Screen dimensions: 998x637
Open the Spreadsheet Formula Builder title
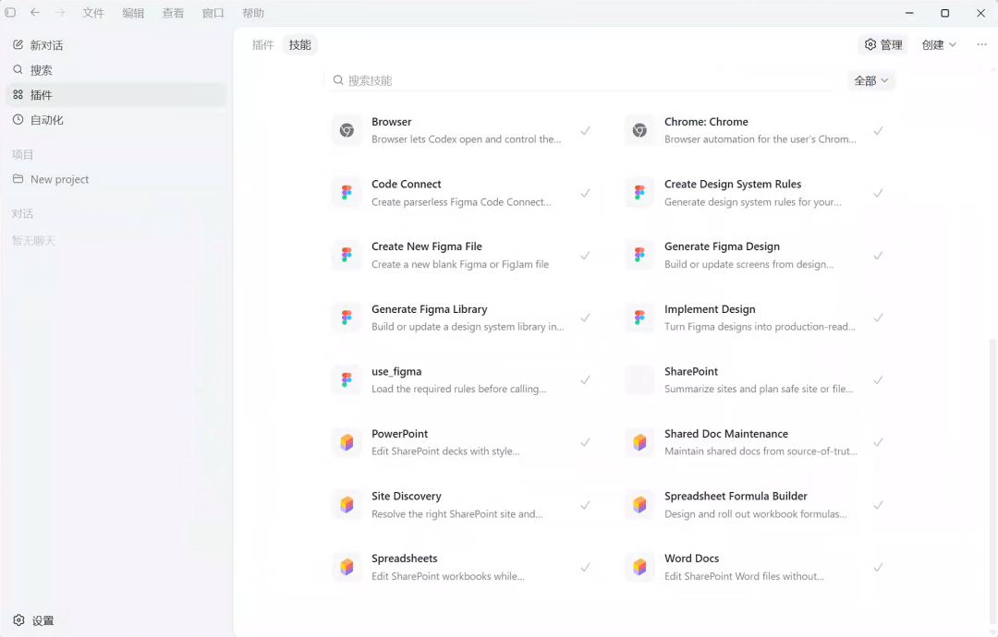[x=736, y=496]
